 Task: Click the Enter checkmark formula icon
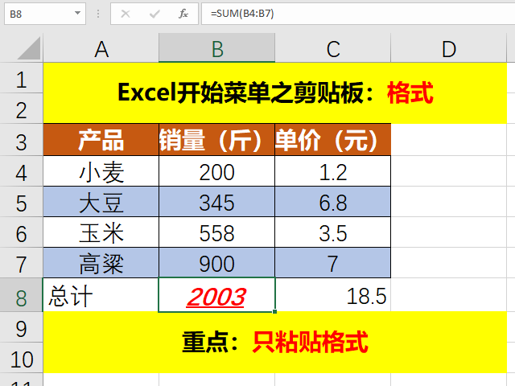point(154,14)
